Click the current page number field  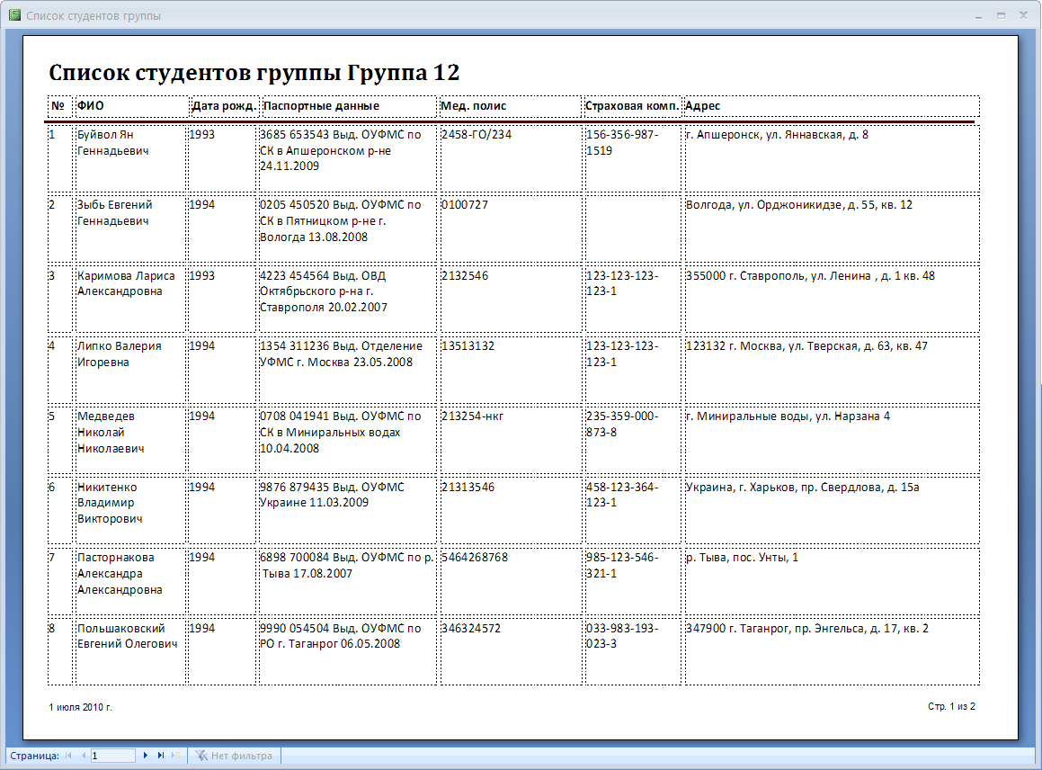pos(112,756)
